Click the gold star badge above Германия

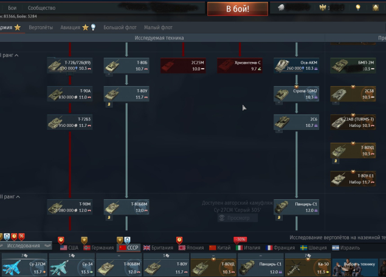84,240
